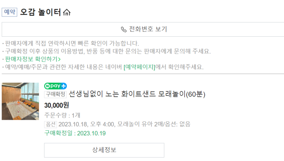The width and height of the screenshot is (284, 161).
Task: Click the home icon beside 오감 놀이터
Action: click(x=67, y=13)
